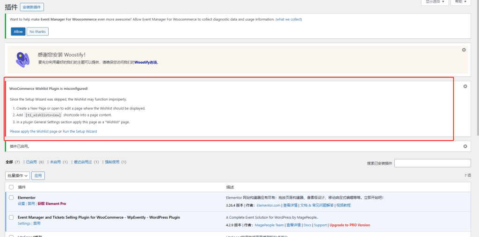Tick the select-all plugins checkbox

pos(11,187)
